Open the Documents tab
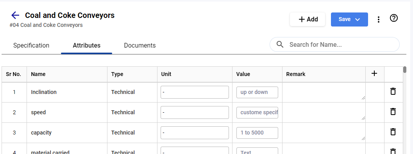413x154 pixels. pos(140,46)
